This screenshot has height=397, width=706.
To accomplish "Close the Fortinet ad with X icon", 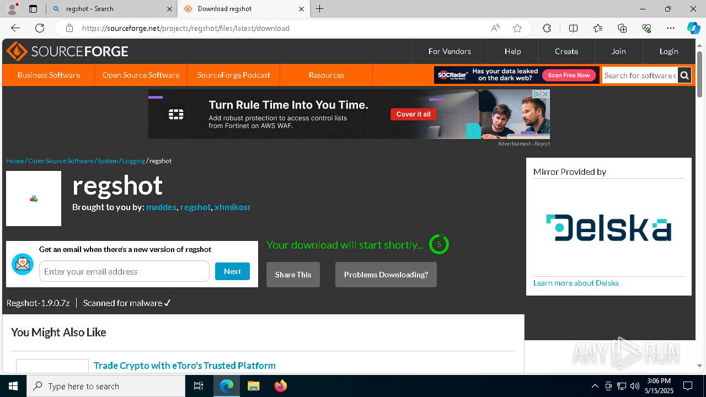I will tap(545, 94).
